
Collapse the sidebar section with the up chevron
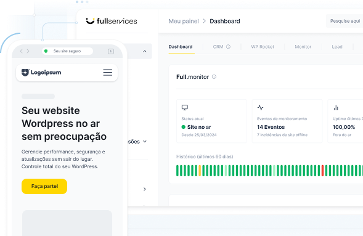pos(145,51)
